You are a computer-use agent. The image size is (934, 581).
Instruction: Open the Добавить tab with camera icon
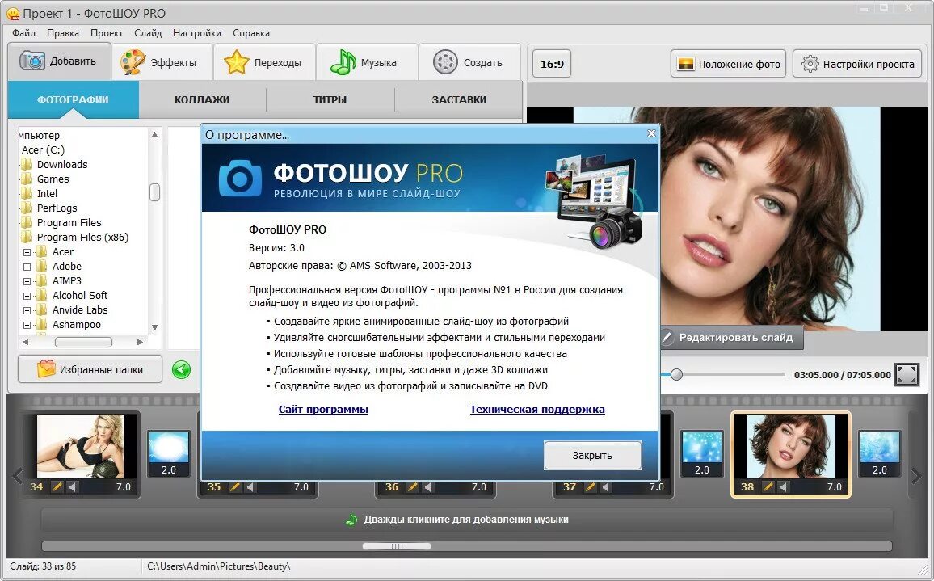coord(59,61)
